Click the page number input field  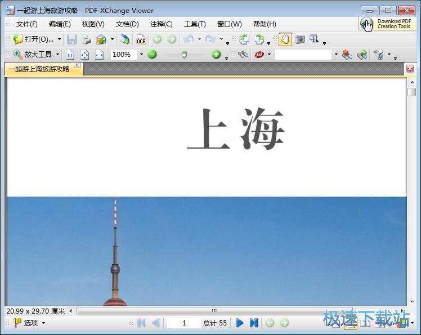pyautogui.click(x=184, y=323)
